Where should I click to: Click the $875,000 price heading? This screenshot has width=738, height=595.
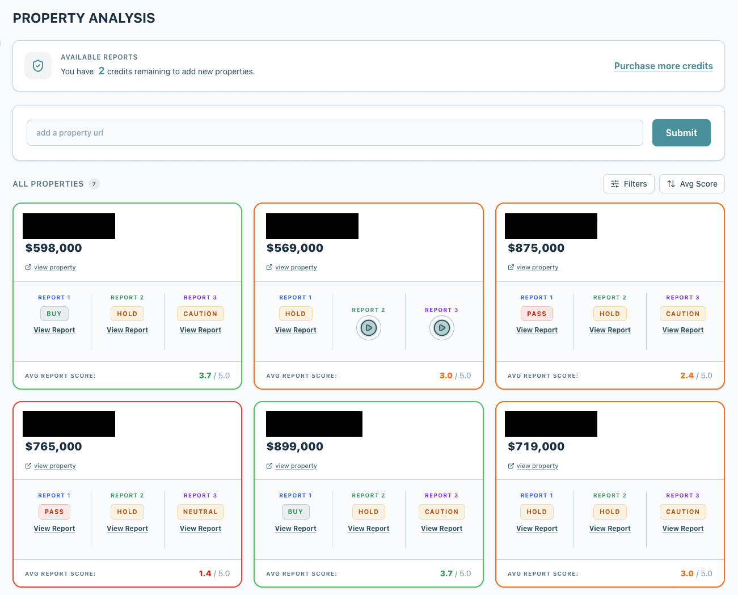(x=536, y=248)
